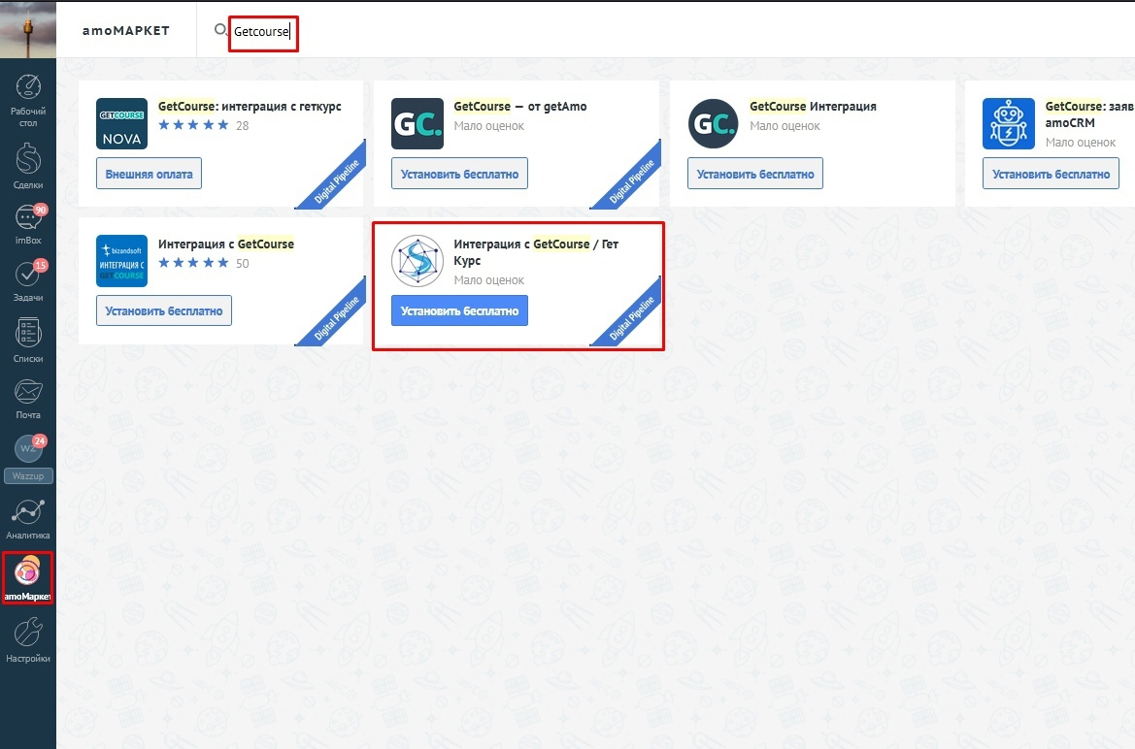Screen dimensions: 1135x749
Task: Open Рабочий стол dashboard in sidebar
Action: [28, 96]
